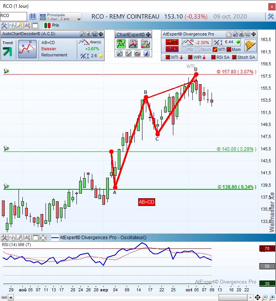This screenshot has width=276, height=301.
Task: Open the AP ranking tool in price toolbar
Action: [27, 26]
